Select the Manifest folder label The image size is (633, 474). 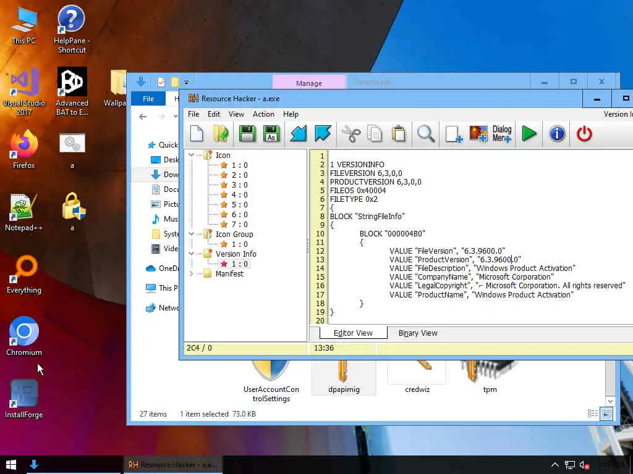click(229, 273)
